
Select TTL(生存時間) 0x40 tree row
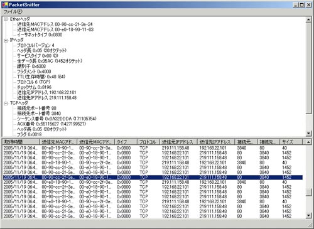41,77
